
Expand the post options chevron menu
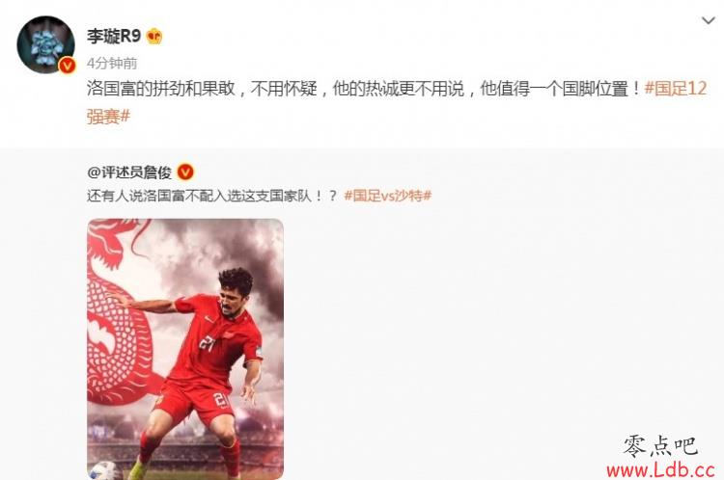[708, 20]
